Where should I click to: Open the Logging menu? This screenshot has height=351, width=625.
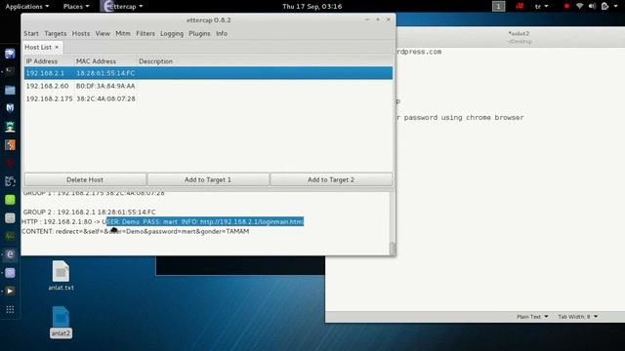coord(172,33)
